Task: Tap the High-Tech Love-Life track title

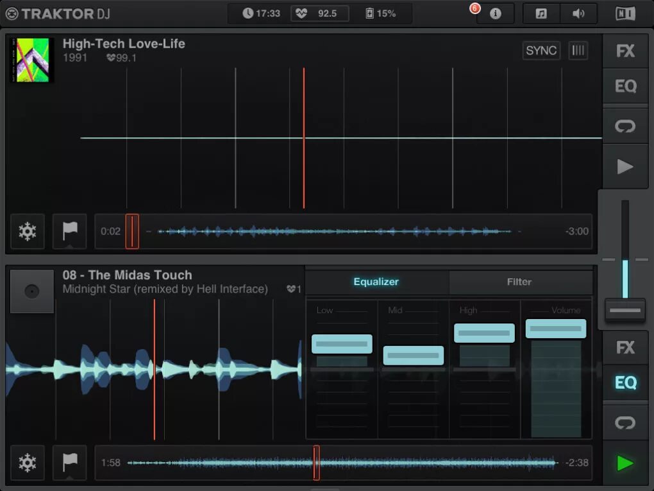Action: (124, 44)
